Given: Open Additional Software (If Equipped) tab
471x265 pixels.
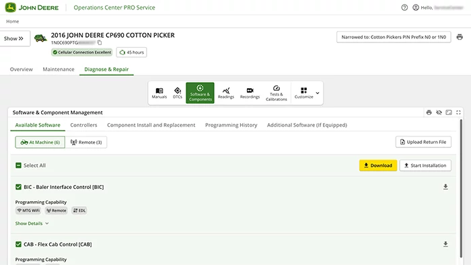Looking at the screenshot, I should 307,125.
